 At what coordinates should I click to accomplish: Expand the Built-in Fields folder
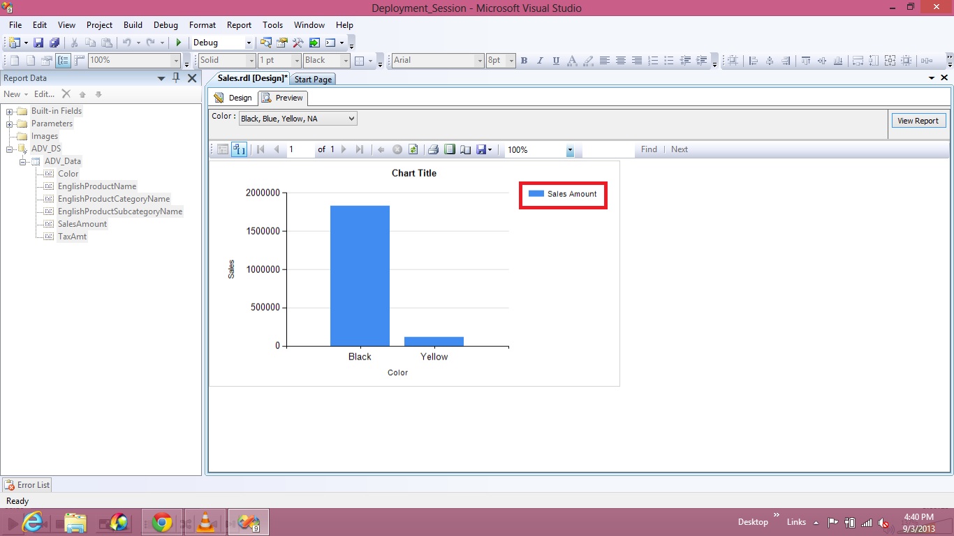click(10, 111)
